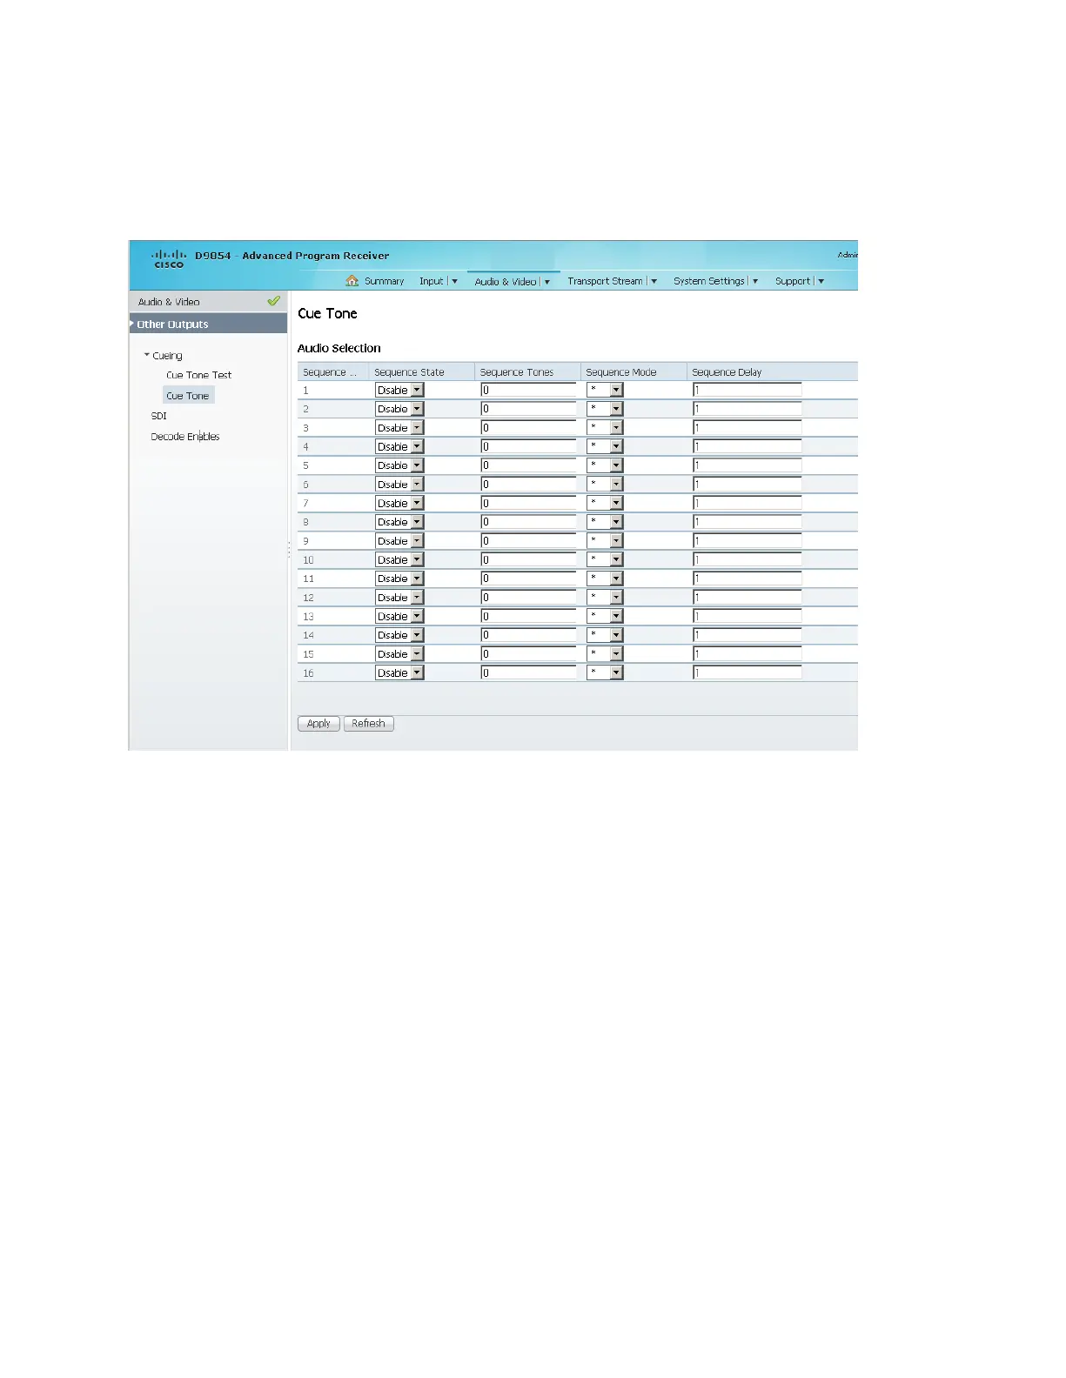Click the Summary home icon
This screenshot has width=1066, height=1378.
[x=352, y=280]
